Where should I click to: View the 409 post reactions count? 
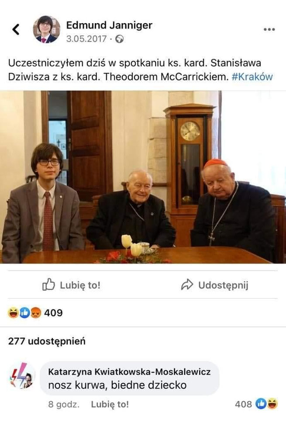pos(53,313)
